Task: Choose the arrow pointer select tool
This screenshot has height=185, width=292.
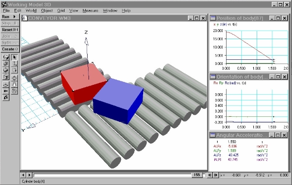Action: 14,57
